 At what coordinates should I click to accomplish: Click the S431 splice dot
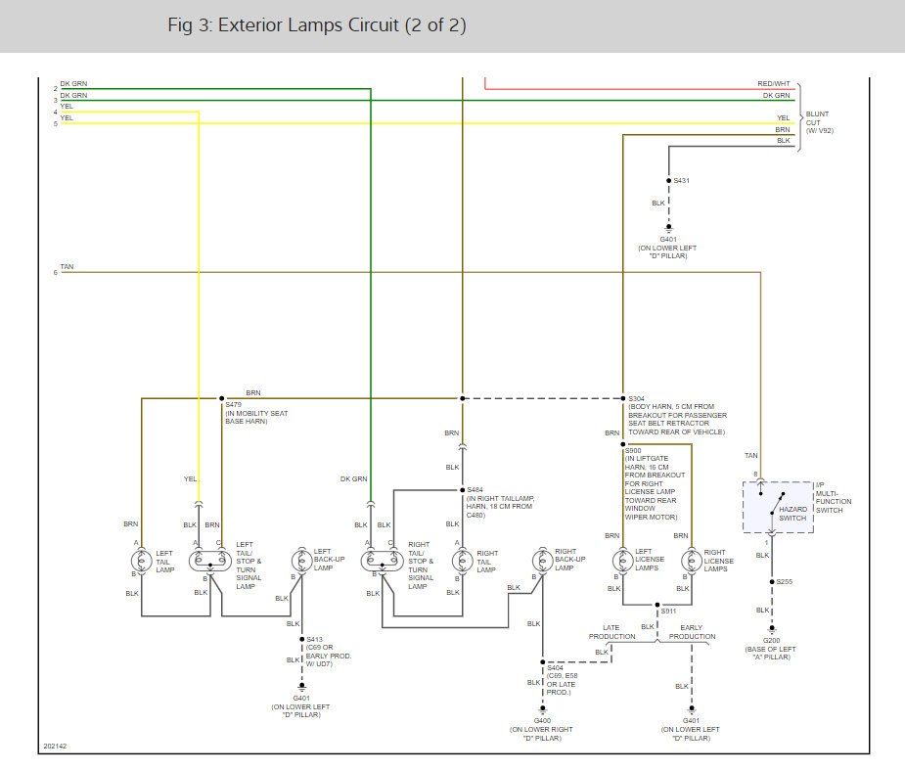coord(669,181)
